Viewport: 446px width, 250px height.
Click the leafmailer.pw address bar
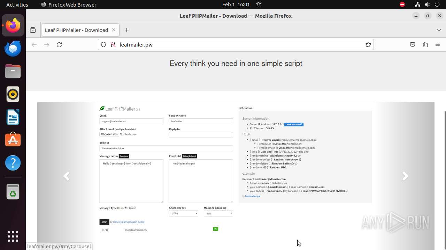(236, 44)
